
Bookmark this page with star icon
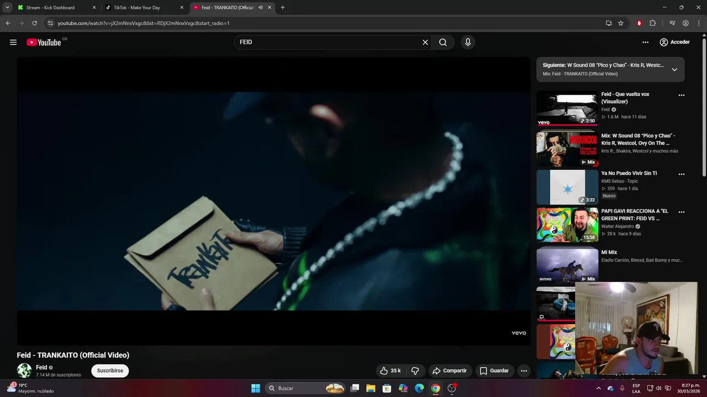point(621,23)
